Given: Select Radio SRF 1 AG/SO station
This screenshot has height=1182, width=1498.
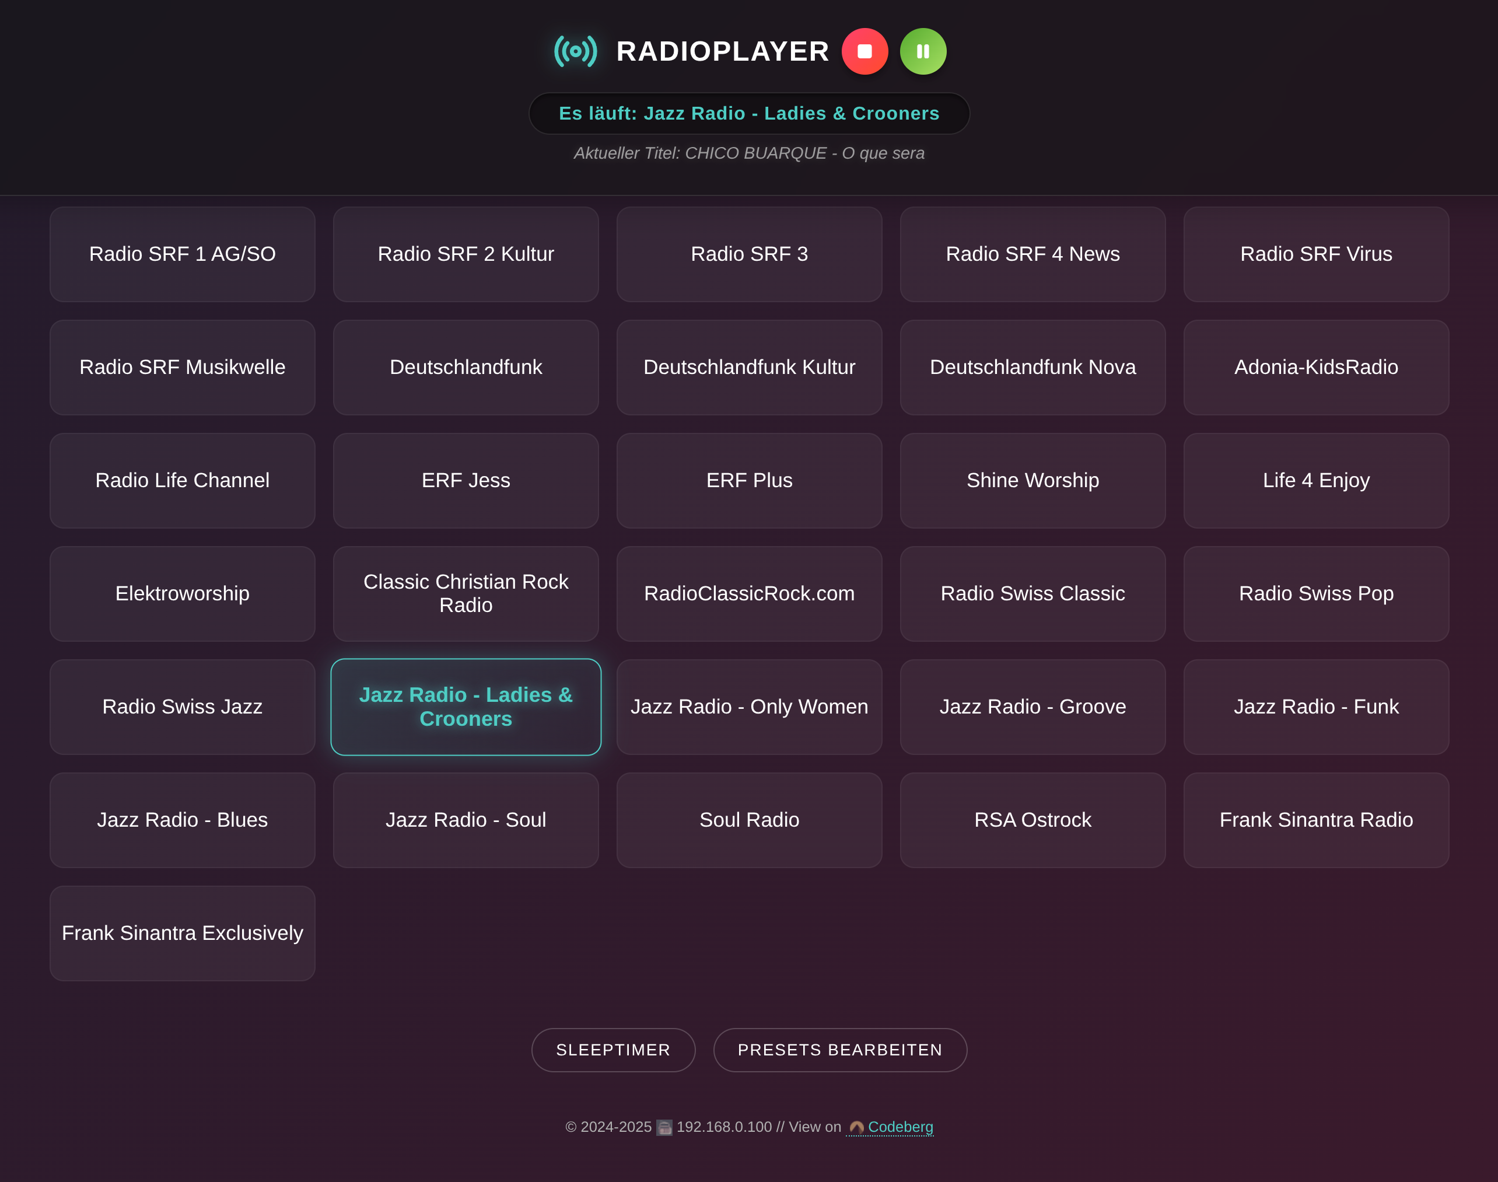Looking at the screenshot, I should (182, 254).
